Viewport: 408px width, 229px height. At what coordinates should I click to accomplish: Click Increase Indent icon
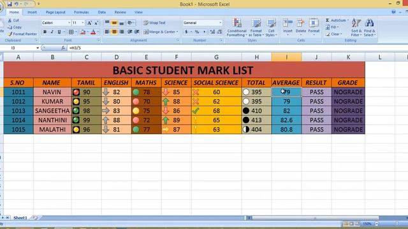[x=137, y=32]
